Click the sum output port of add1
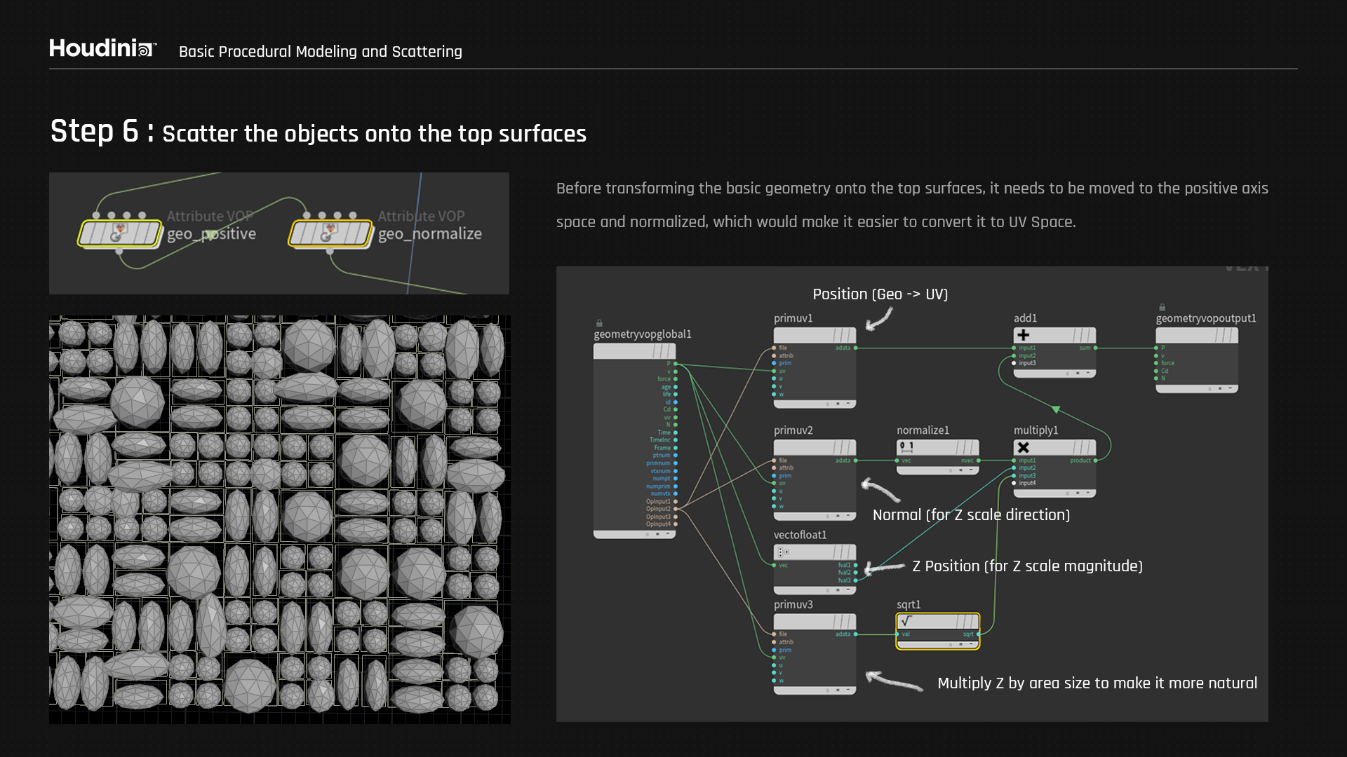 pyautogui.click(x=1095, y=348)
